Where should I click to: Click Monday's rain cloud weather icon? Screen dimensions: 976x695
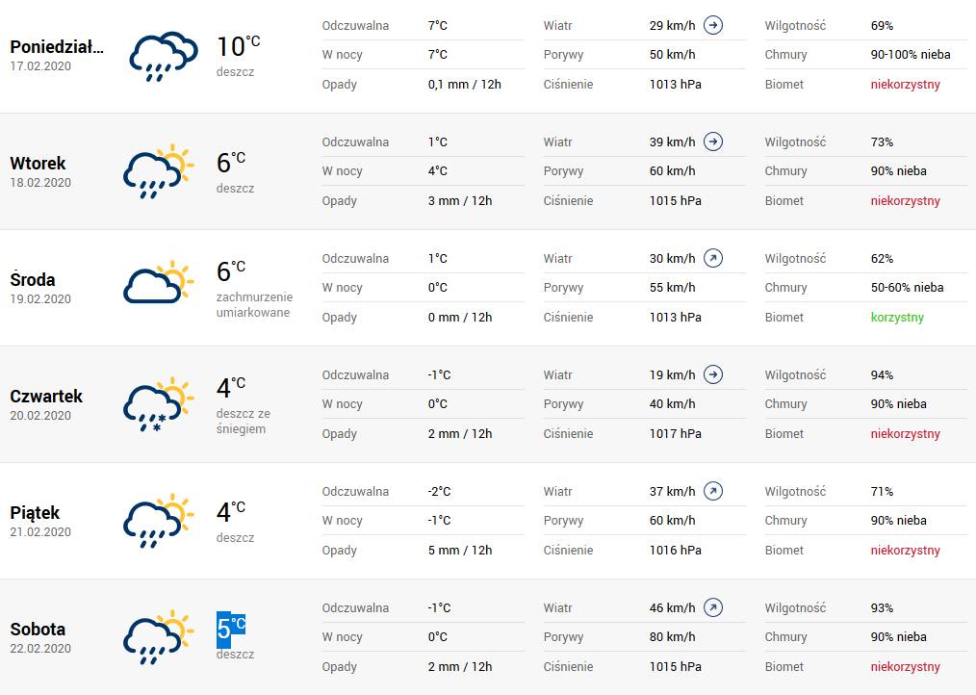click(x=158, y=56)
